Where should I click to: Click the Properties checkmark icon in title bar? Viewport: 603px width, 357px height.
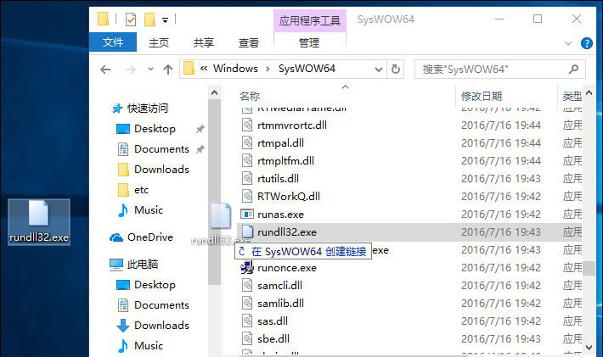point(130,18)
